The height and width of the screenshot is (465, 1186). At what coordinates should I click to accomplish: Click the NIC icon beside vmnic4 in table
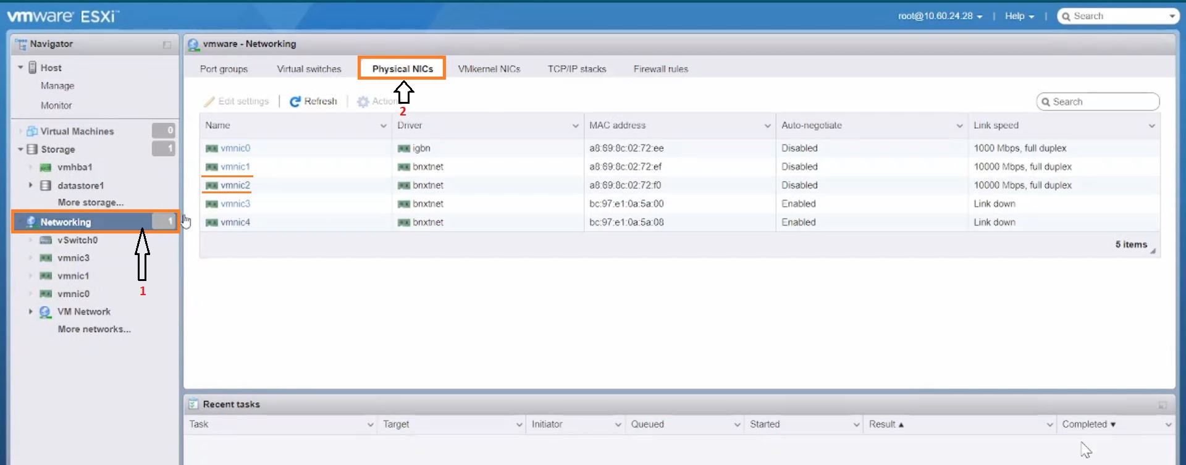pyautogui.click(x=212, y=222)
